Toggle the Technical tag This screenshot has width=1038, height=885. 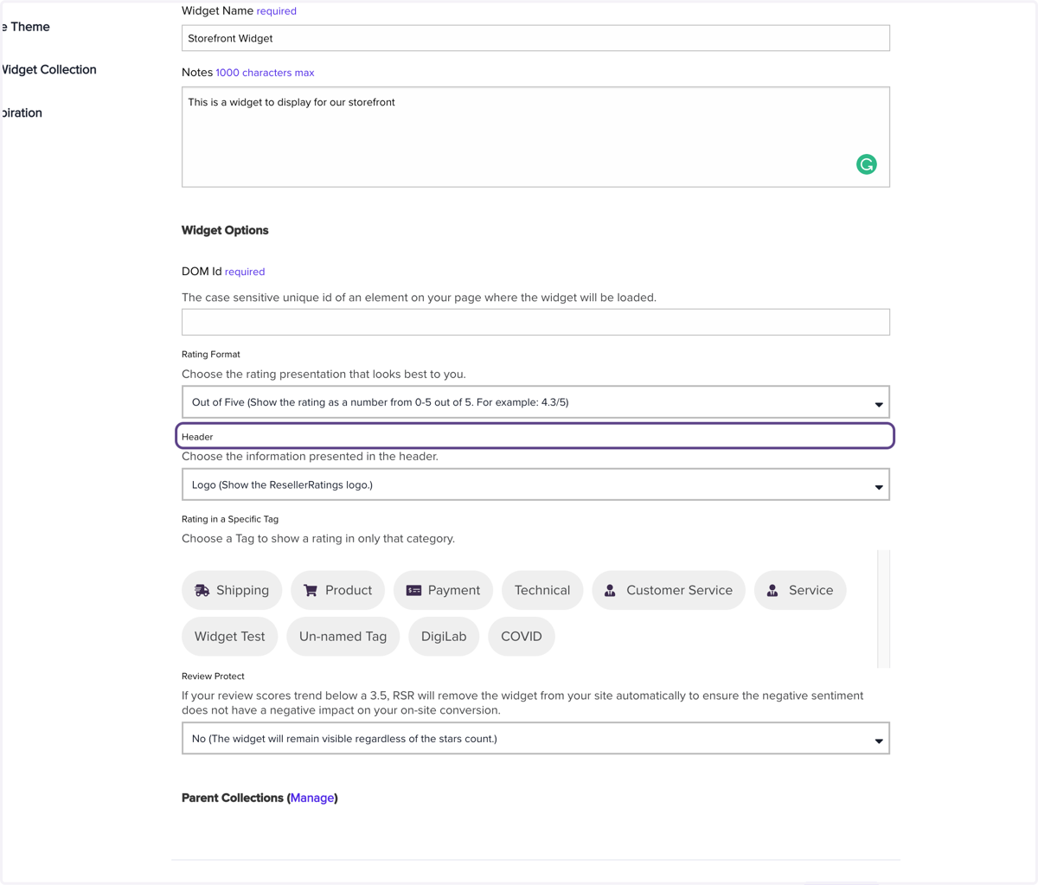point(542,590)
